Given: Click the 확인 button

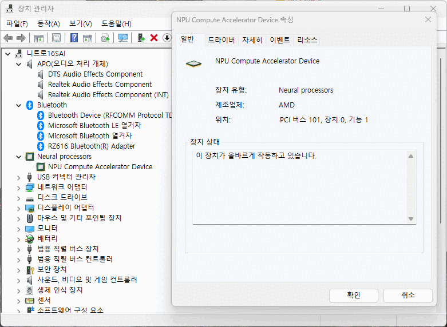Looking at the screenshot, I should 354,295.
